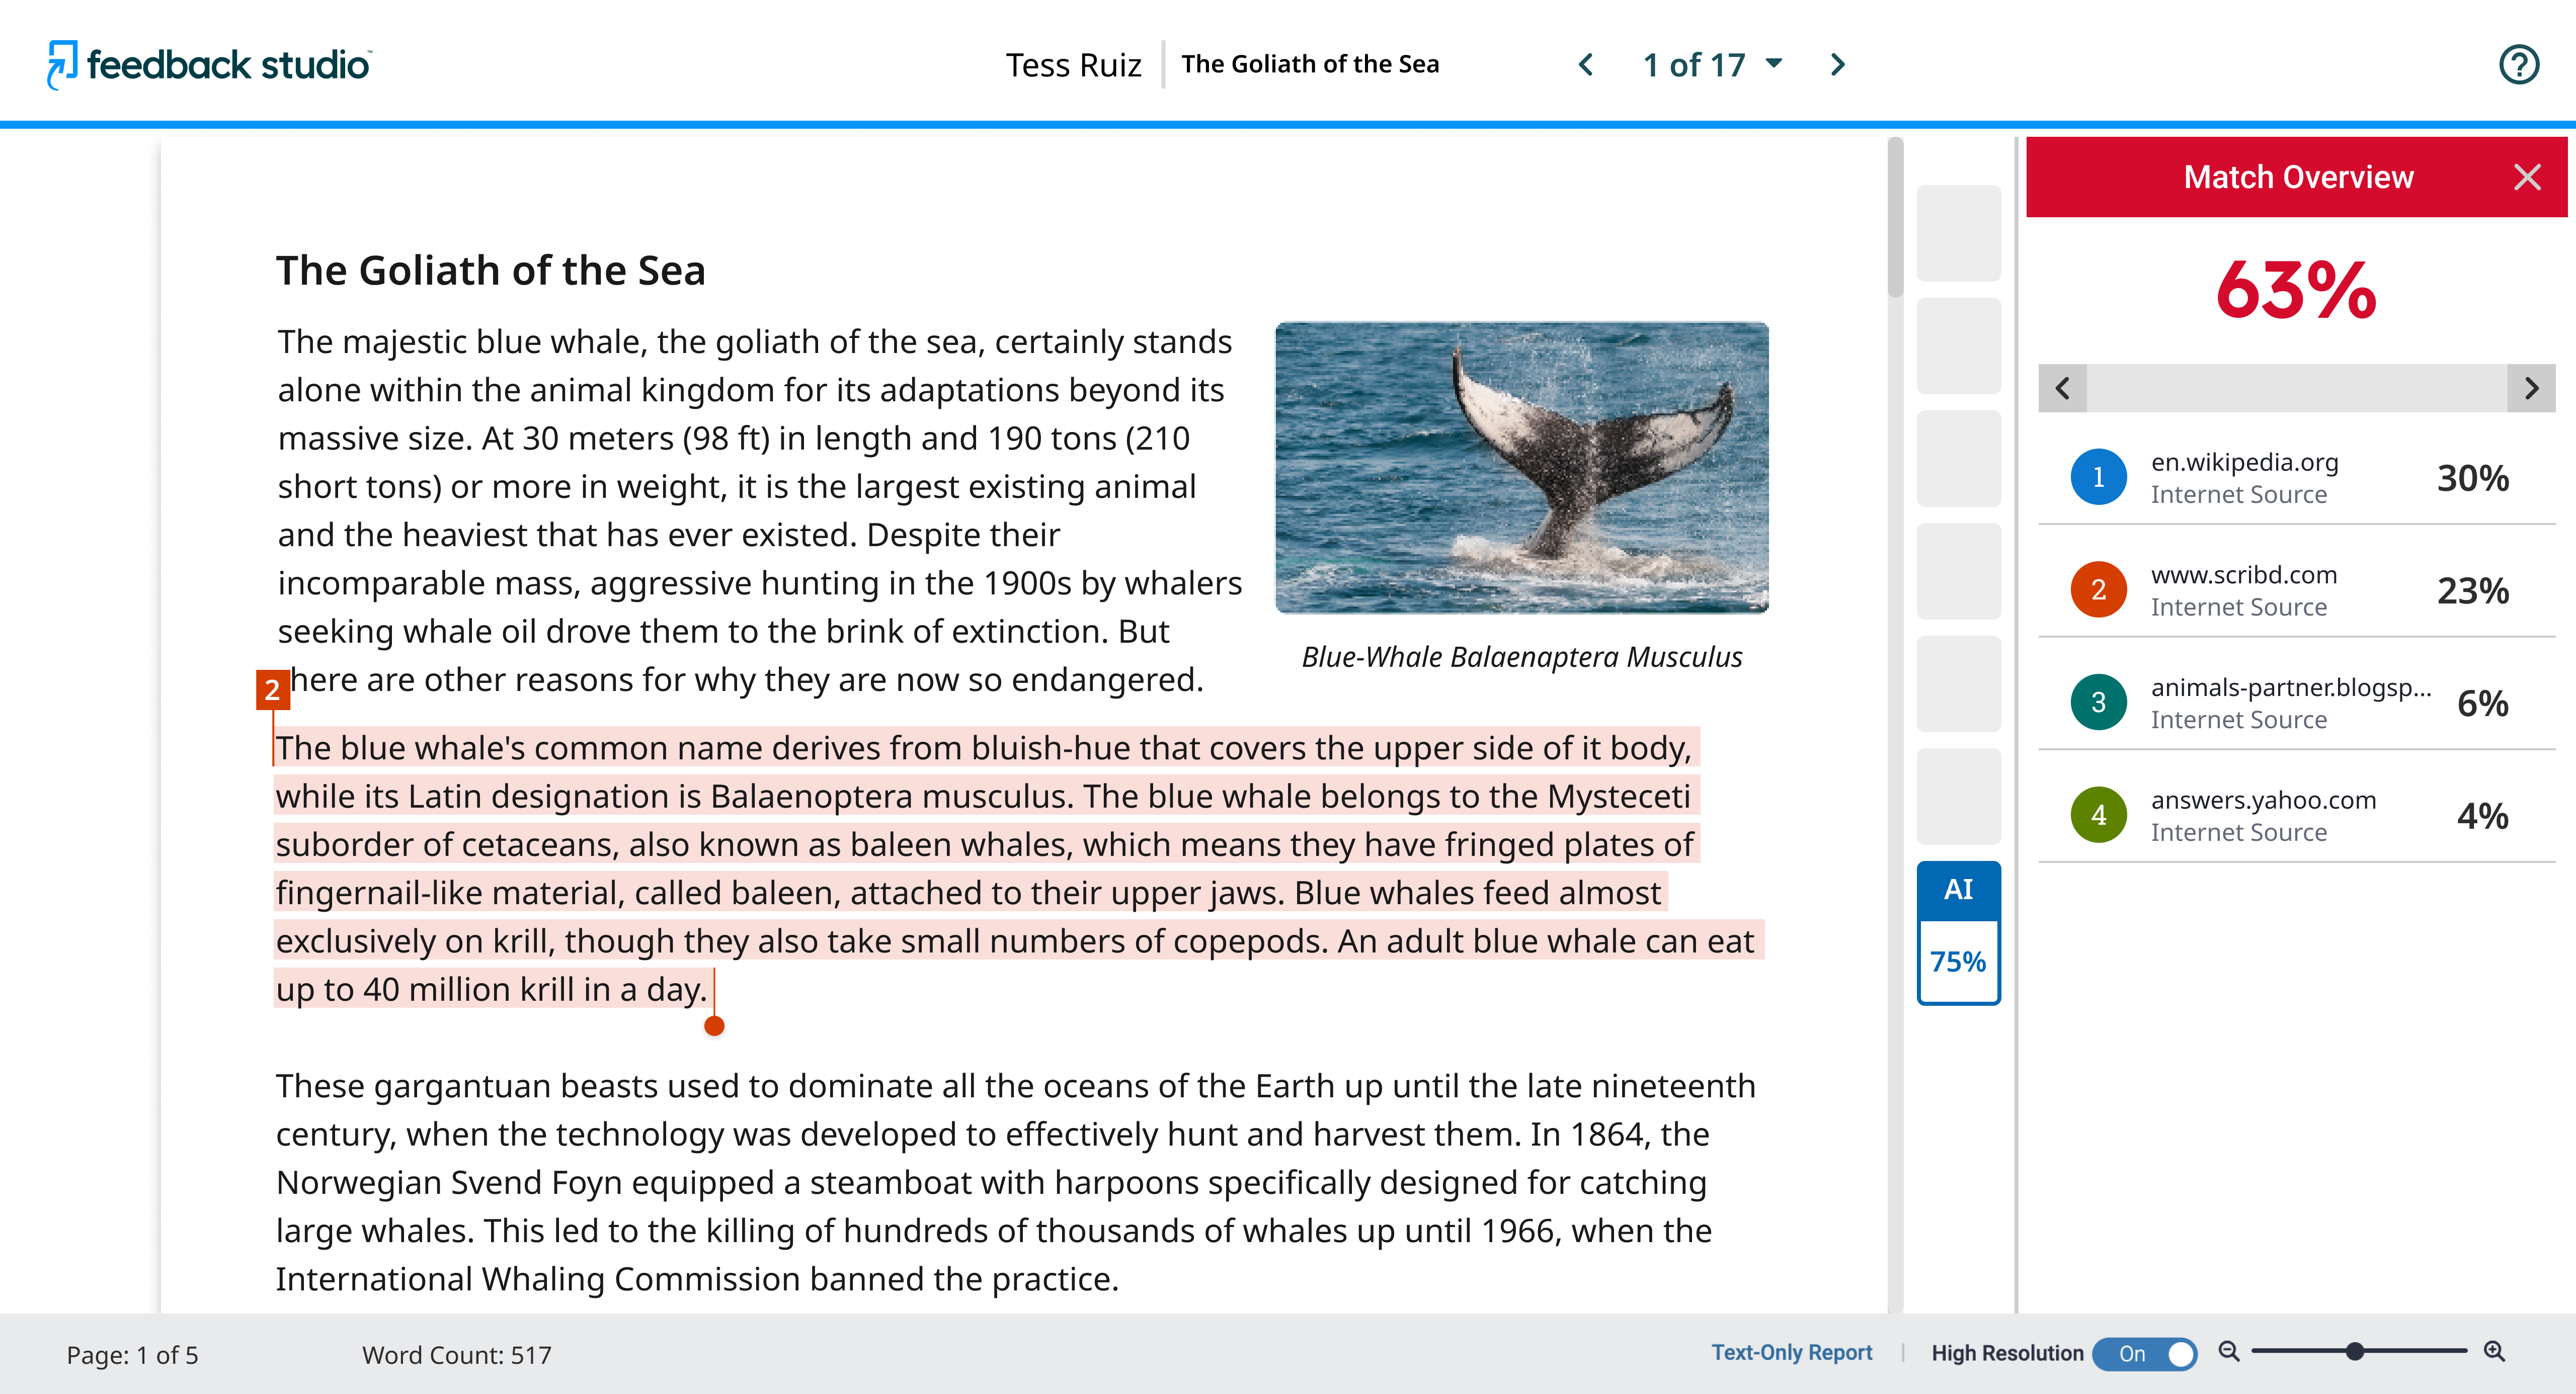The image size is (2576, 1394).
Task: Click the en.wikipedia.org source name
Action: click(x=2244, y=462)
